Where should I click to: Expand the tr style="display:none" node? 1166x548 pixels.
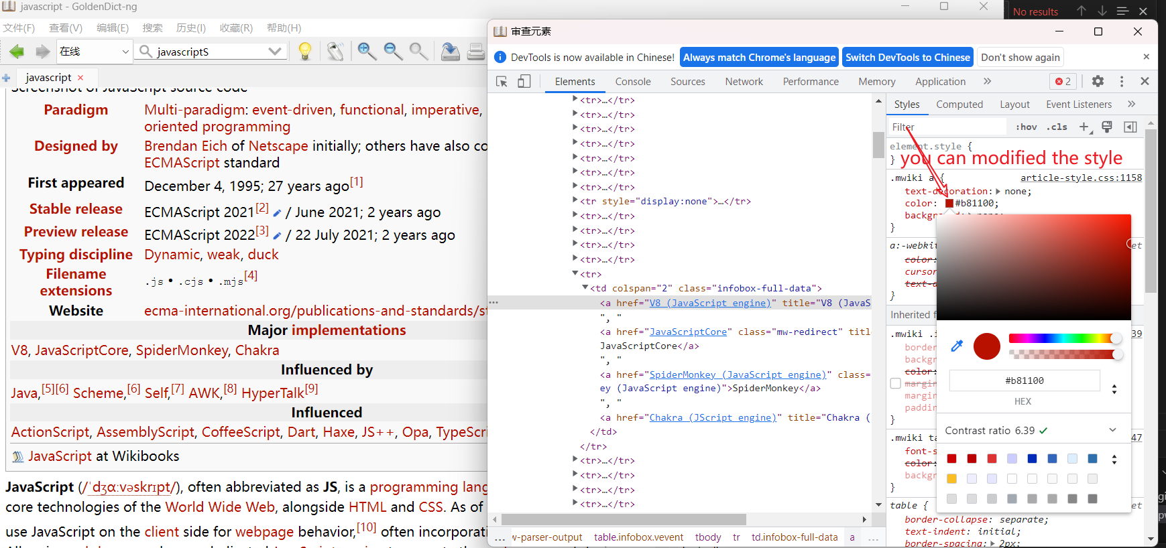(575, 200)
